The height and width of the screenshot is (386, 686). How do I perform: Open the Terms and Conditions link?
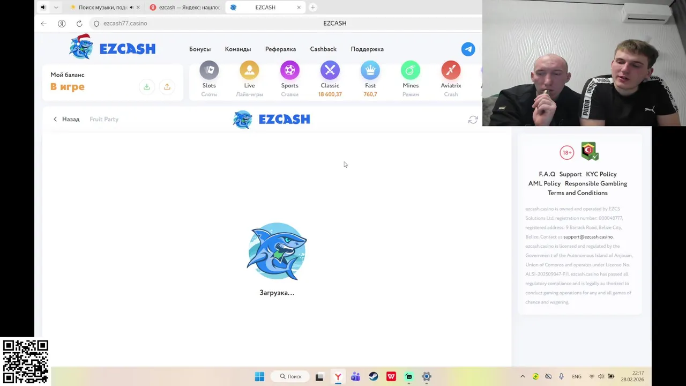point(577,193)
